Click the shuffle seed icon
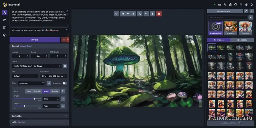The width and height of the screenshot is (256, 128). 49,83
